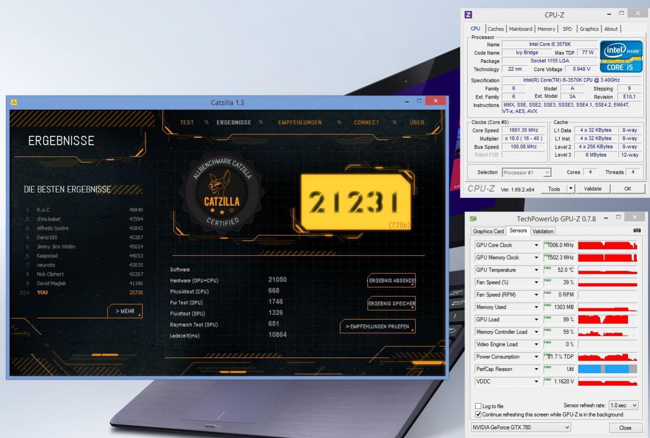Click the CPU-Z purple Z logo icon

click(468, 15)
